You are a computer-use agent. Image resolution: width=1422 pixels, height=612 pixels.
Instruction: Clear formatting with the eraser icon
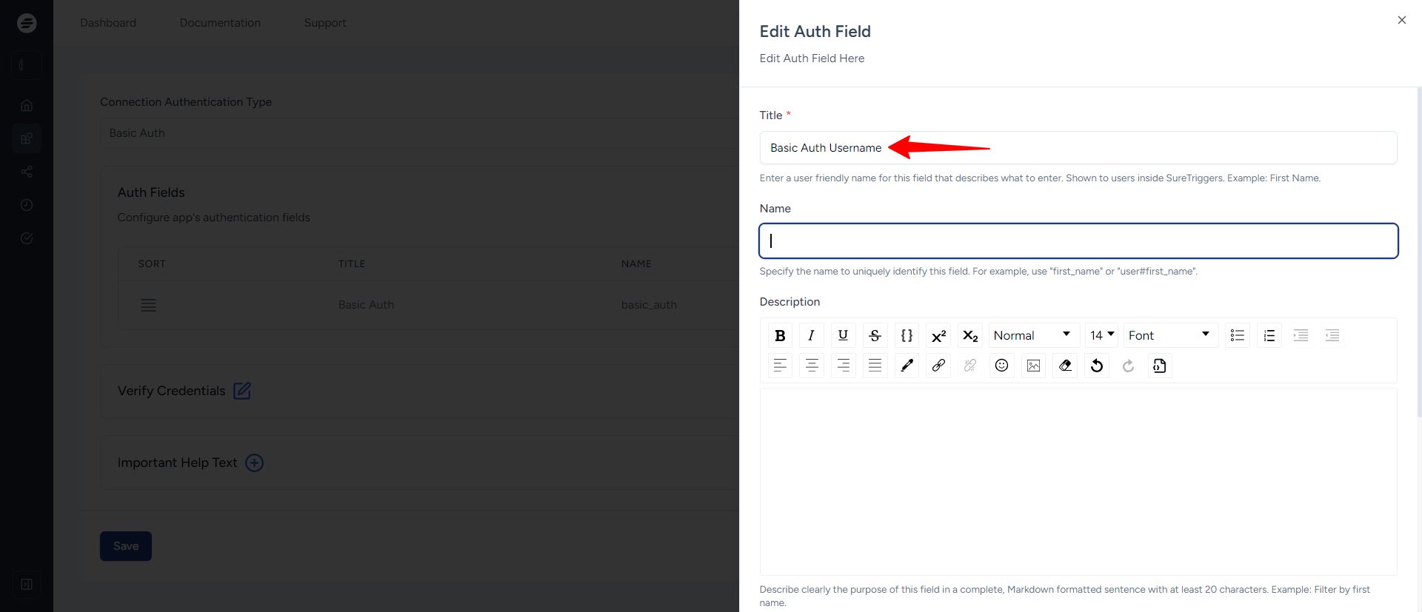pyautogui.click(x=1065, y=366)
